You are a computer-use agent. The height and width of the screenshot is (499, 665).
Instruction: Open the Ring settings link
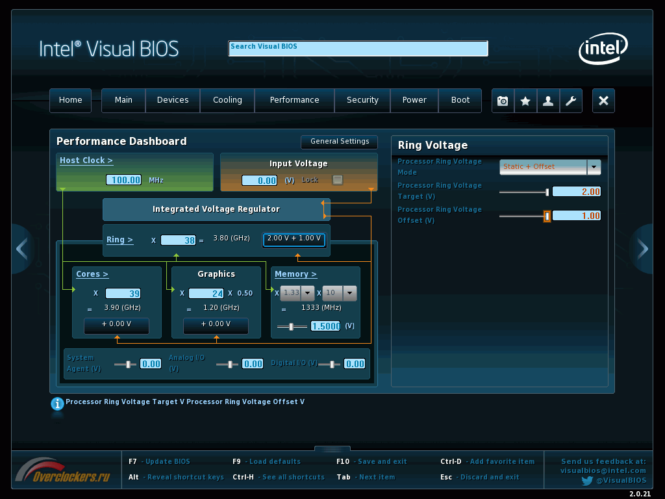(119, 240)
